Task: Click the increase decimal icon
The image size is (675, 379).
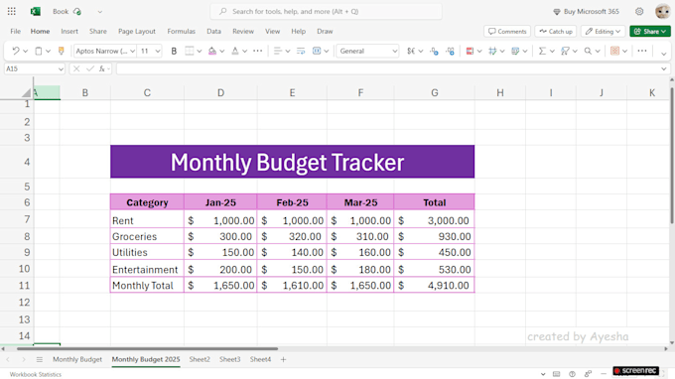Action: coord(451,51)
